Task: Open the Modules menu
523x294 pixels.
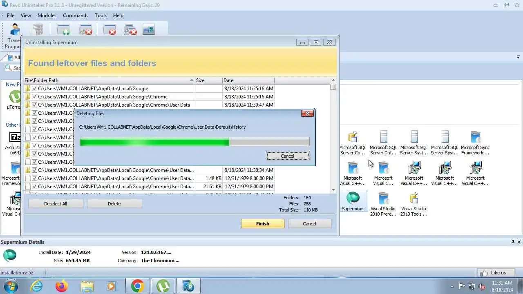Action: tap(47, 16)
